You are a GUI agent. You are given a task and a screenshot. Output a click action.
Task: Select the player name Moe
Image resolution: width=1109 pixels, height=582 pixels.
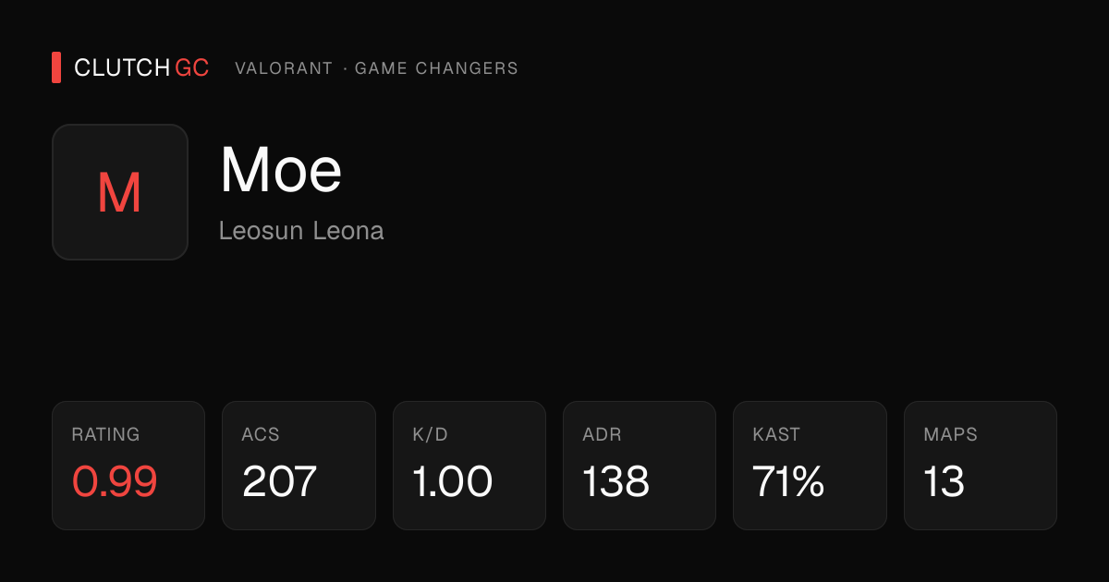pos(281,170)
